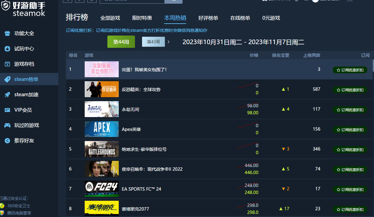Click the Apex英雄 game name
The height and width of the screenshot is (217, 374).
pos(131,129)
